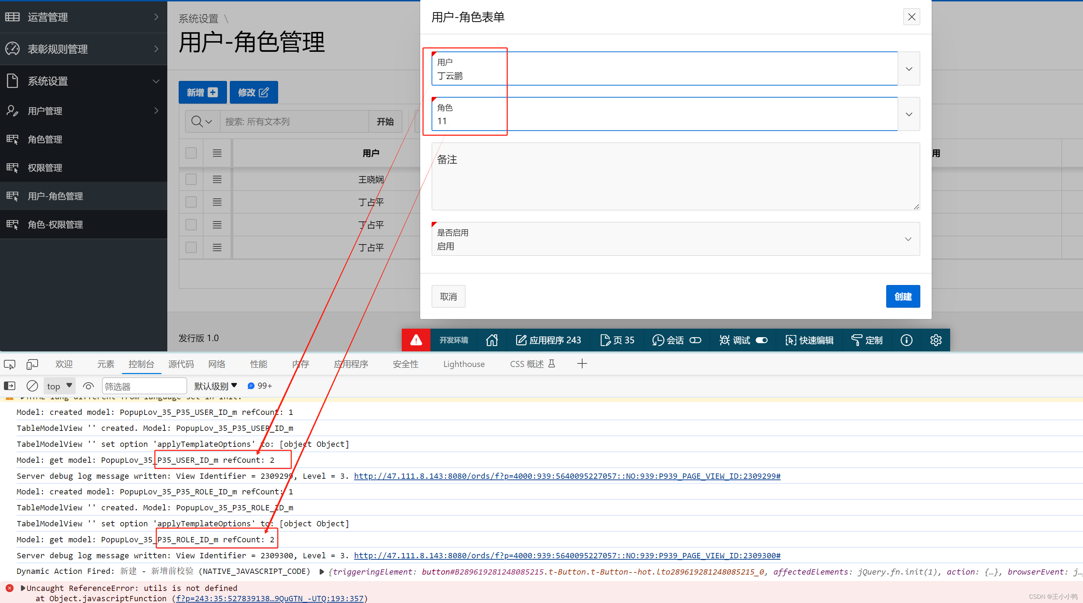Open the 欢迎 tab
This screenshot has height=603, width=1083.
tap(64, 364)
